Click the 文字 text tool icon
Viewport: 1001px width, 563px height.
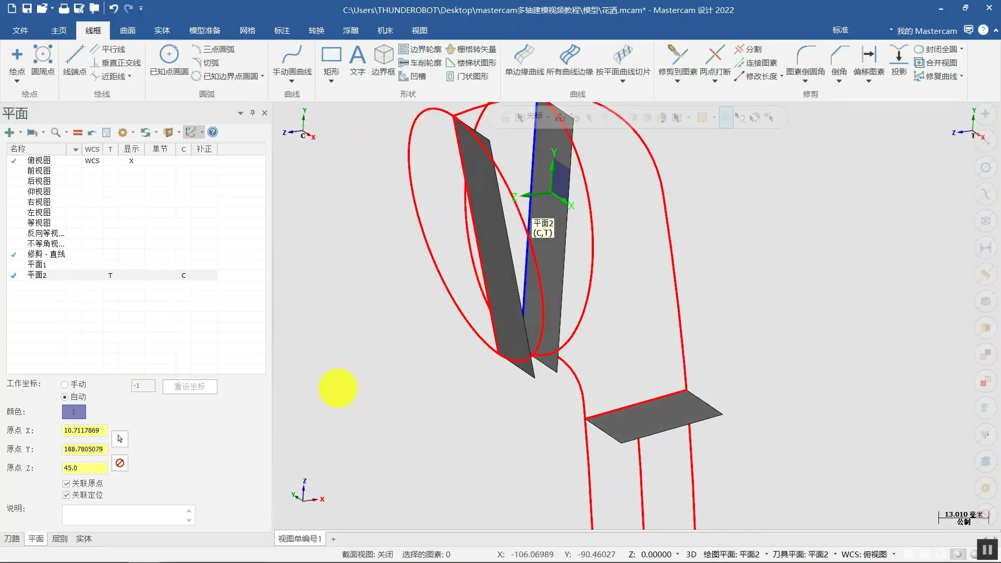click(x=357, y=55)
